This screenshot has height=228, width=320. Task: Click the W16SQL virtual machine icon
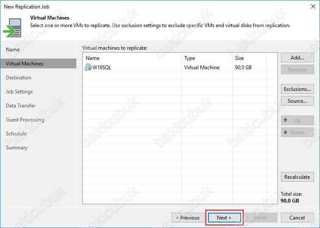point(88,67)
